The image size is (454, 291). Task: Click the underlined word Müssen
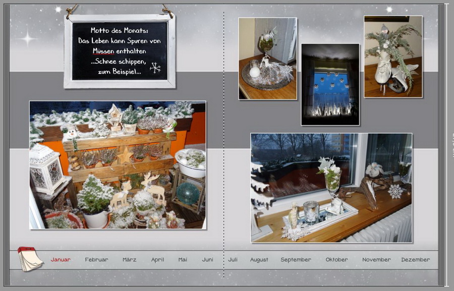(103, 51)
